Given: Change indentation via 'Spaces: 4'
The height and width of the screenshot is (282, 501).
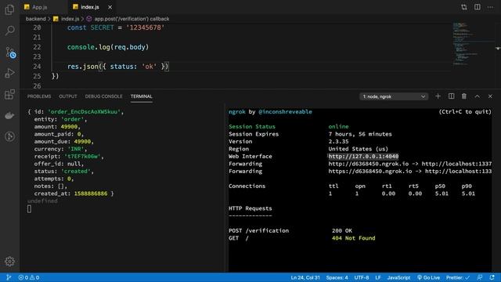Looking at the screenshot, I should 337,277.
